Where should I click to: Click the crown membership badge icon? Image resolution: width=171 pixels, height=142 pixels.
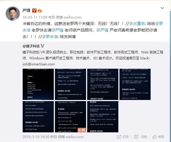coord(40,11)
